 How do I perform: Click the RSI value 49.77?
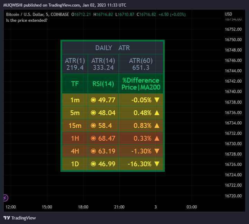(107, 100)
